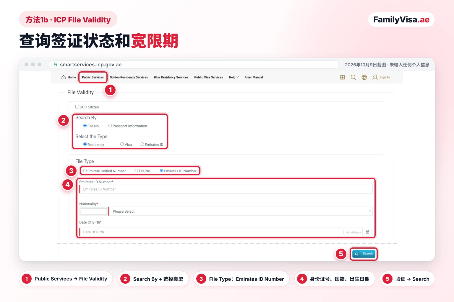454x302 pixels.
Task: Click the Sign In link text
Action: pos(384,77)
